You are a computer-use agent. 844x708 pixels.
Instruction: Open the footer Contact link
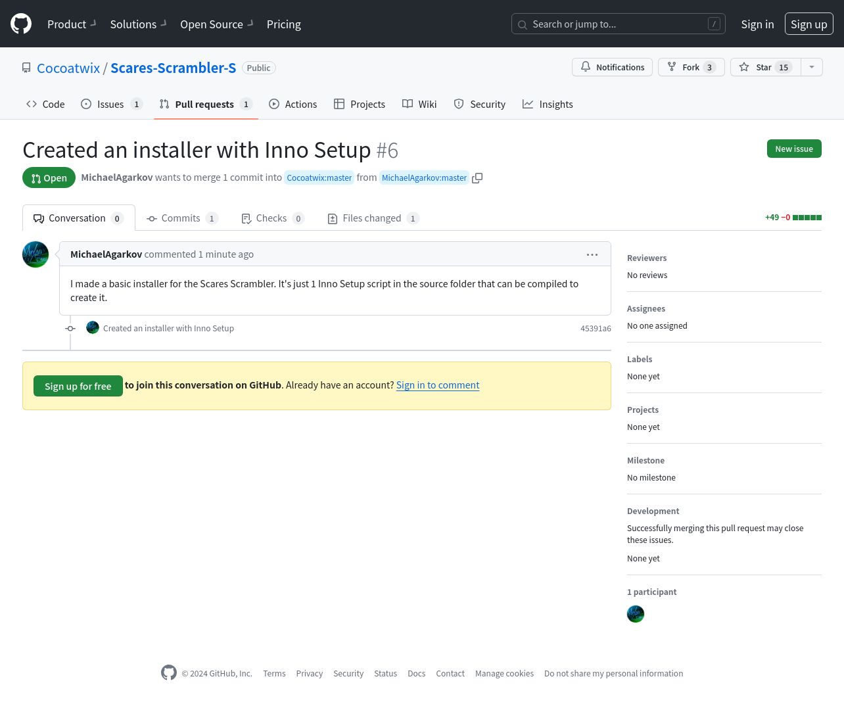click(450, 674)
